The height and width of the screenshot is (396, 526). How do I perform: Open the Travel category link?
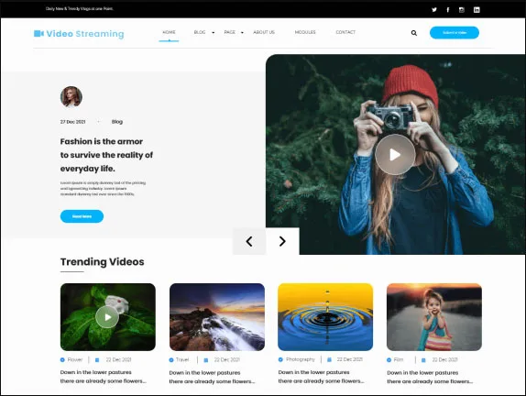click(x=182, y=359)
